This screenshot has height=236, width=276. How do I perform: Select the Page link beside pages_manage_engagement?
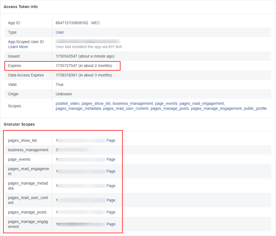(x=111, y=224)
